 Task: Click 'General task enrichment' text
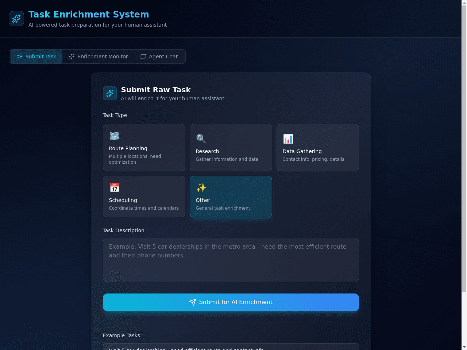pos(223,208)
